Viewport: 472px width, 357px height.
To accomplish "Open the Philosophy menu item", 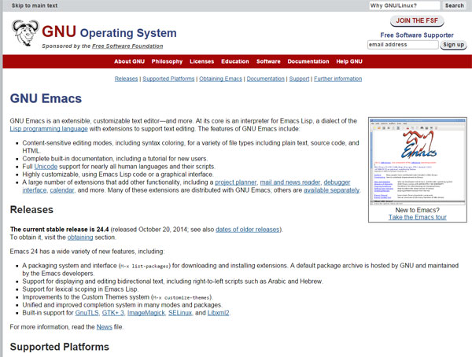I will [x=167, y=61].
